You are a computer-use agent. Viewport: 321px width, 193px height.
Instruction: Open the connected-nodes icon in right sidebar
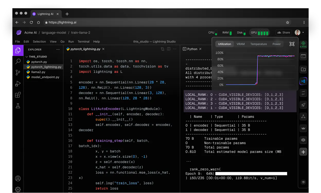[x=303, y=116]
